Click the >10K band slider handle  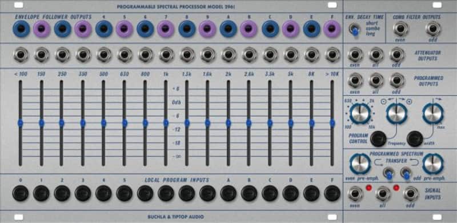332,123
